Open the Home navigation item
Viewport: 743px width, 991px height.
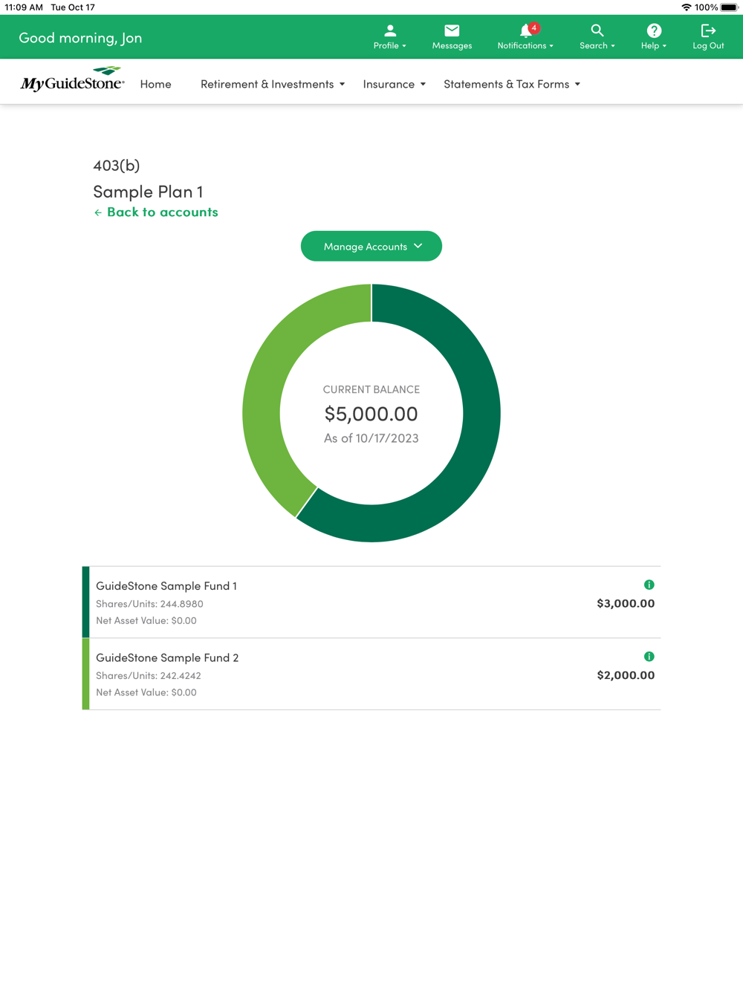155,84
